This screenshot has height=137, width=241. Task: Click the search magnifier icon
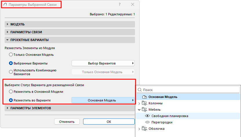[140, 90]
